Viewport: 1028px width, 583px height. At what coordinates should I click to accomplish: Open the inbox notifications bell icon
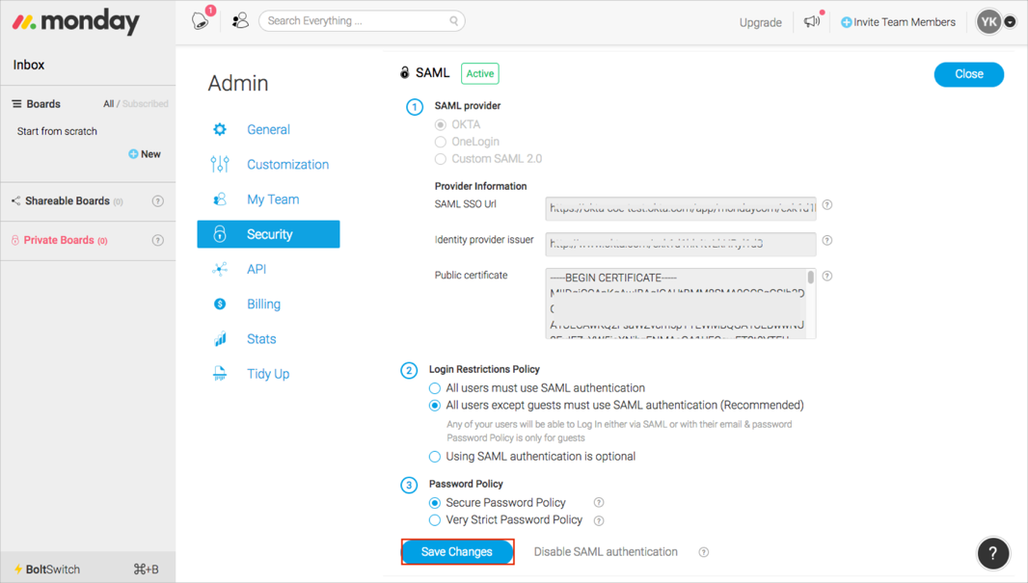201,20
